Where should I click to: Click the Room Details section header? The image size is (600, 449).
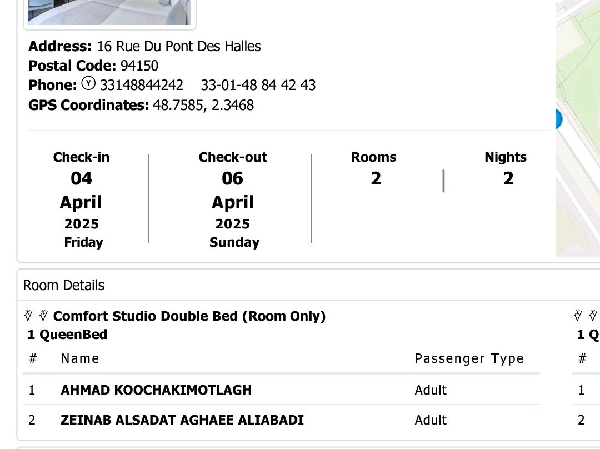(x=64, y=285)
